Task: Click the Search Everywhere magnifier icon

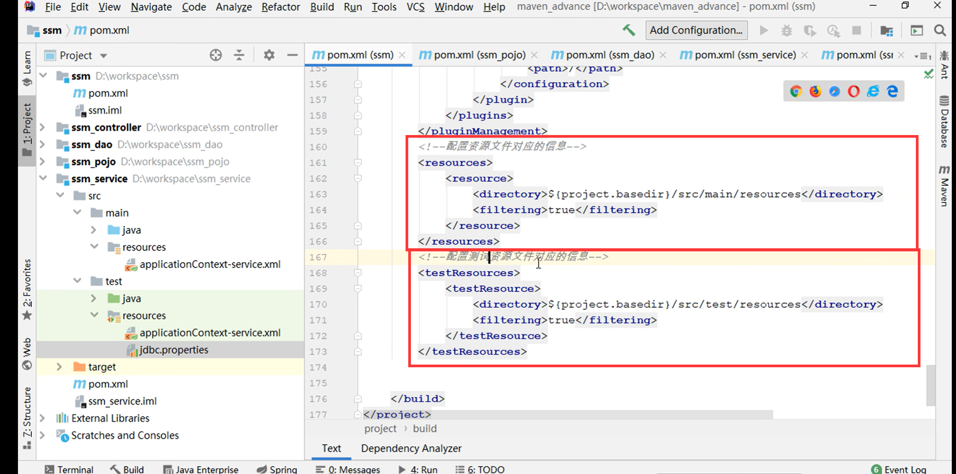Action: (x=940, y=30)
